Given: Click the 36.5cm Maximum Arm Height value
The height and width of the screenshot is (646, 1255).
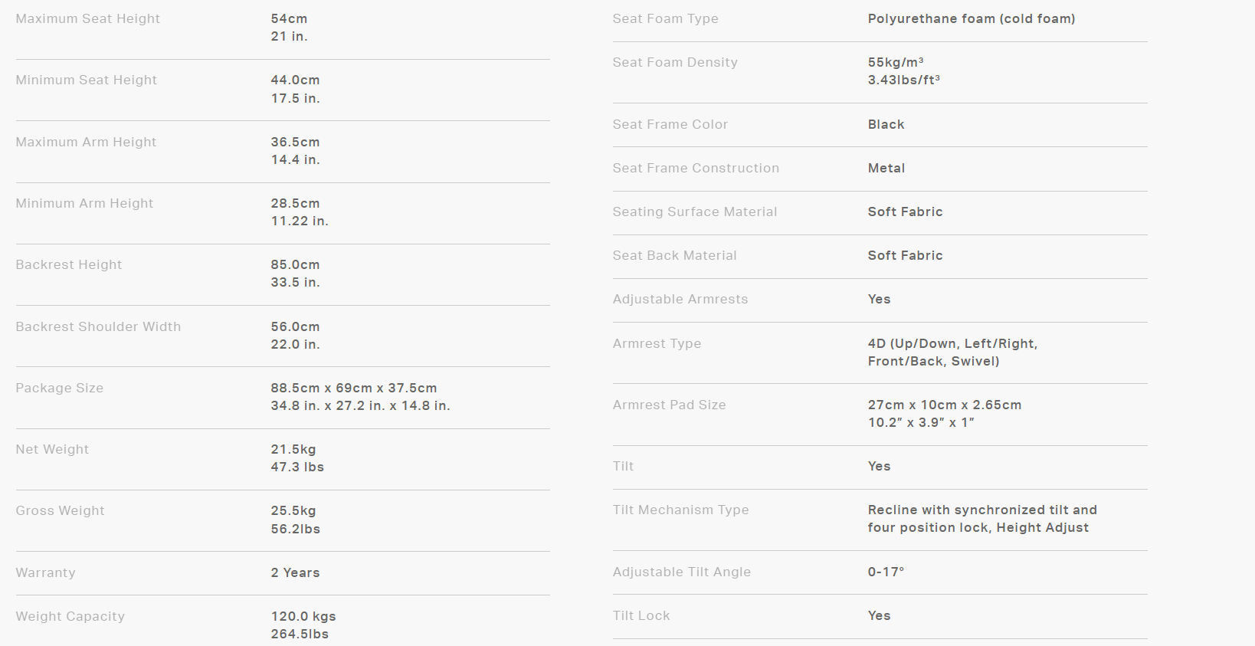Looking at the screenshot, I should 295,142.
